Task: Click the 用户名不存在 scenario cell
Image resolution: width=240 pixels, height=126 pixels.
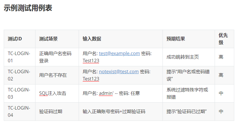Action: [x=57, y=75]
